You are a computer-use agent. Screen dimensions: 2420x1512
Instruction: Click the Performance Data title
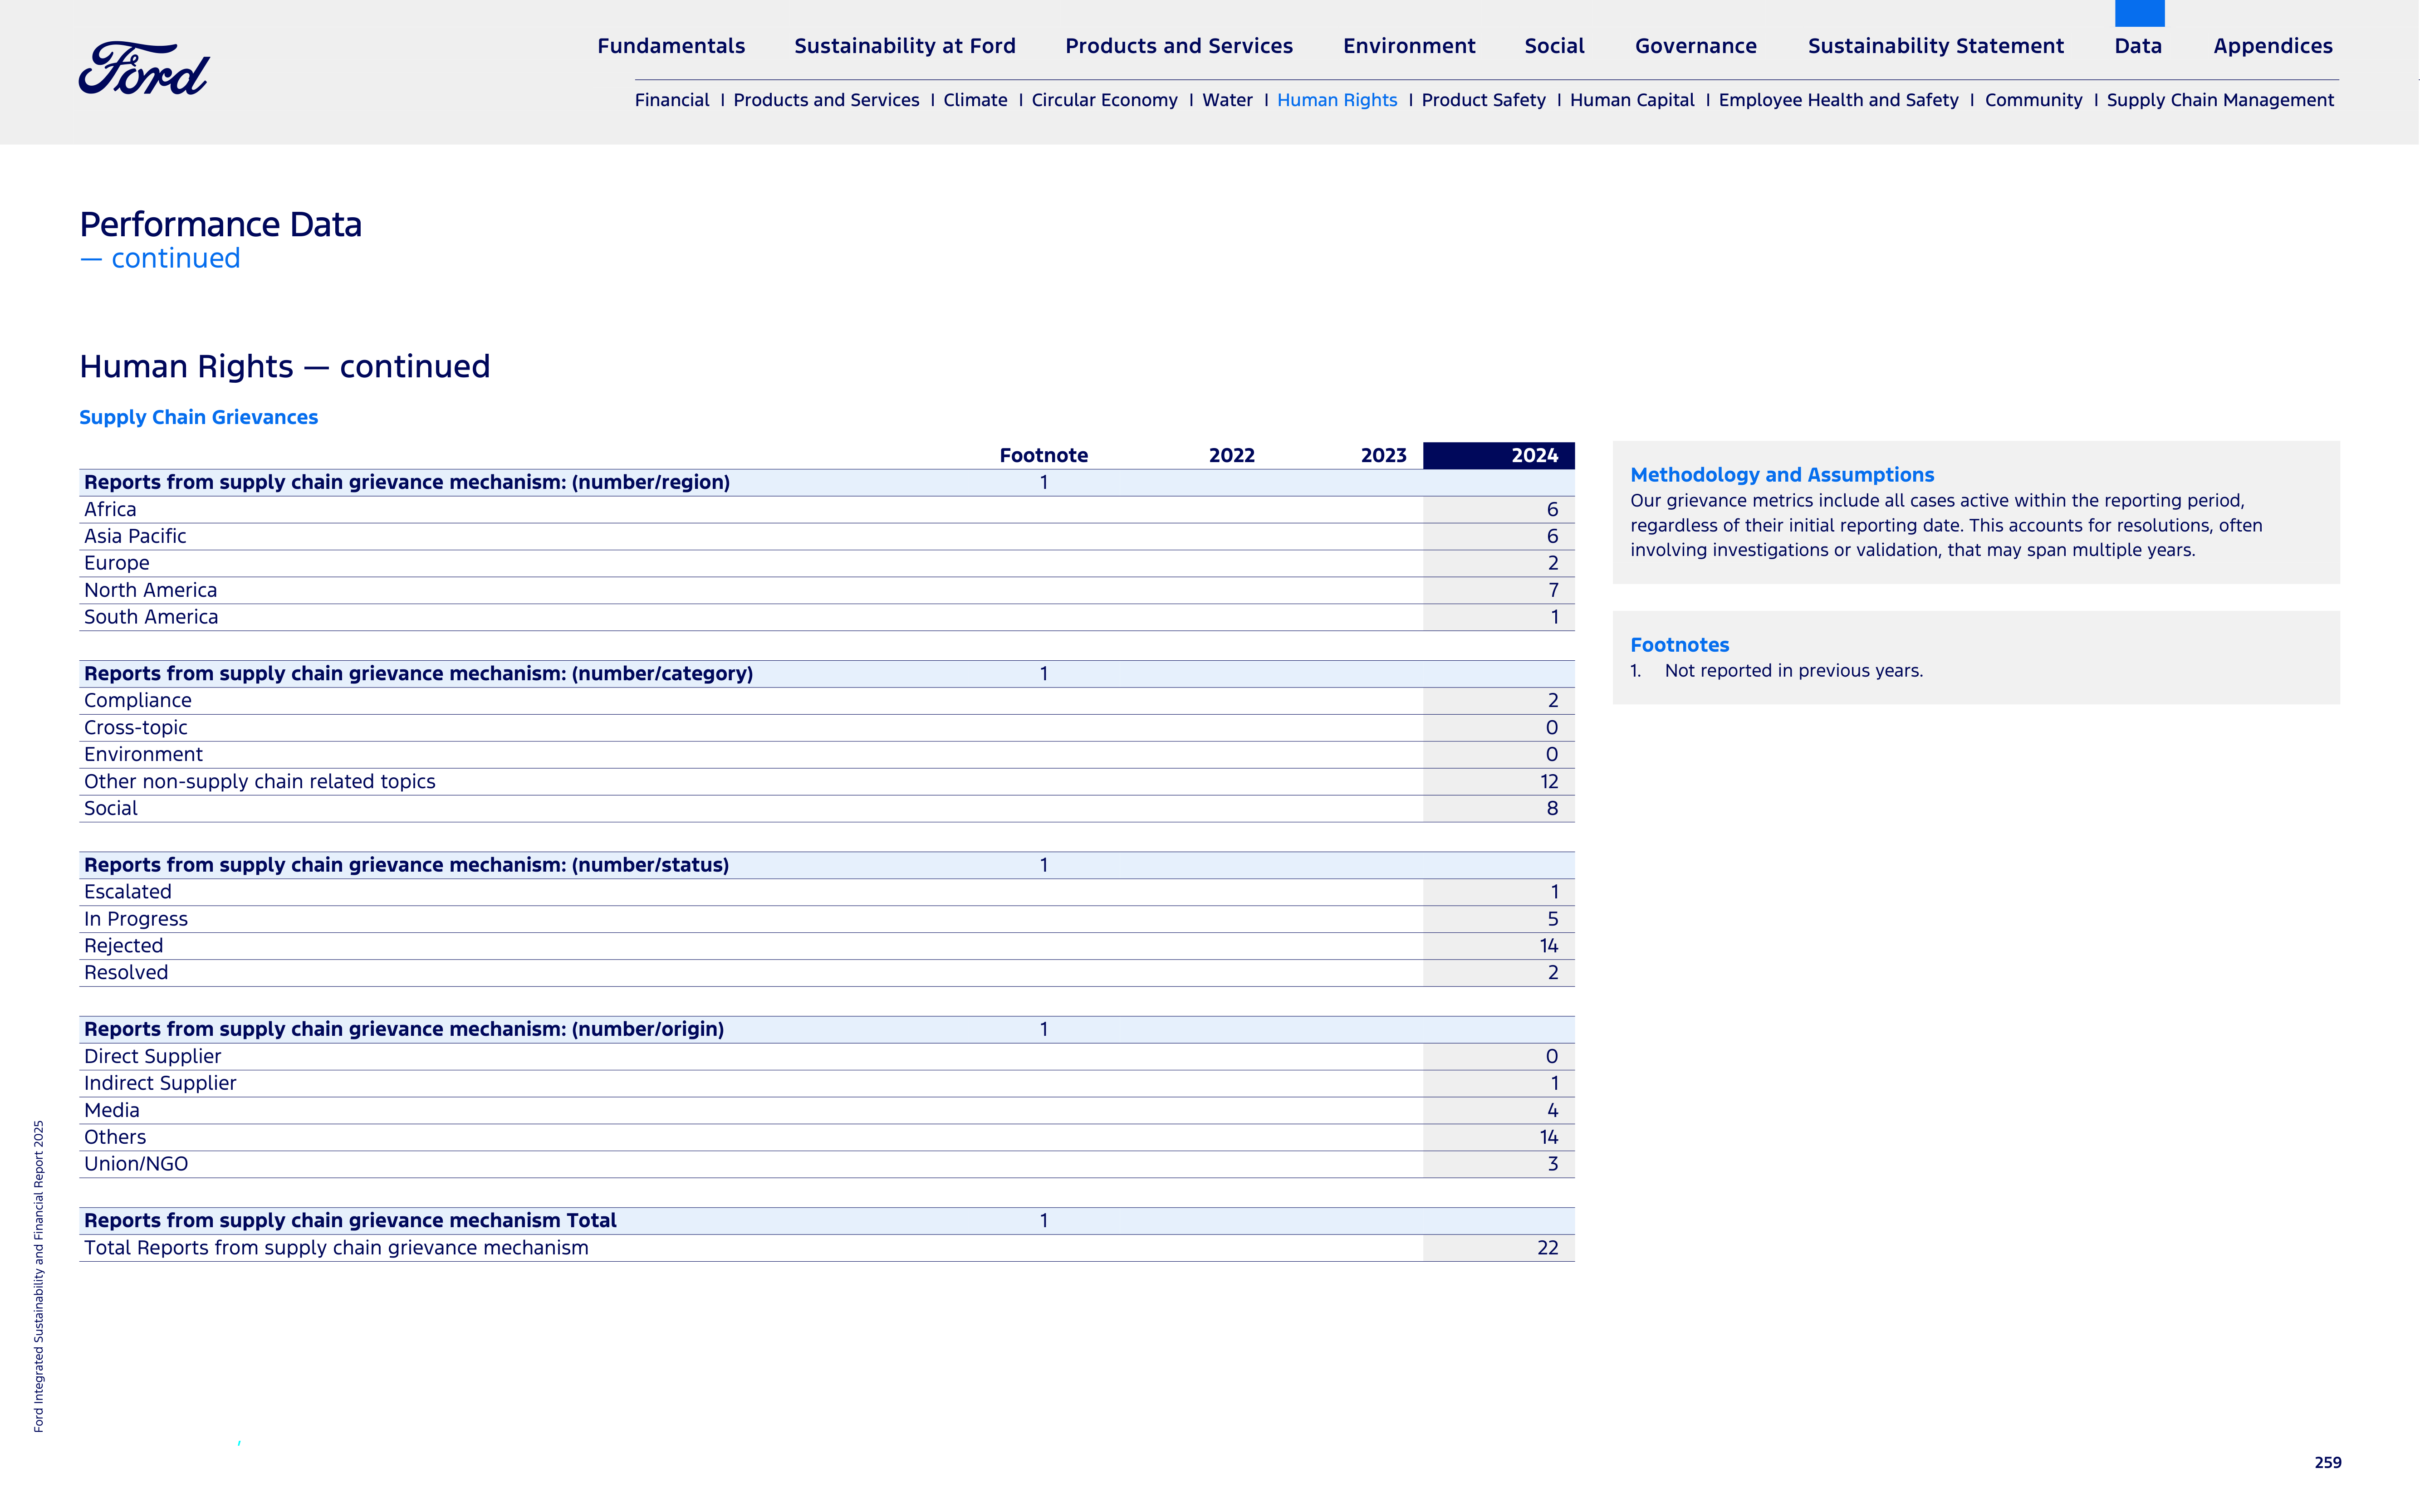220,225
